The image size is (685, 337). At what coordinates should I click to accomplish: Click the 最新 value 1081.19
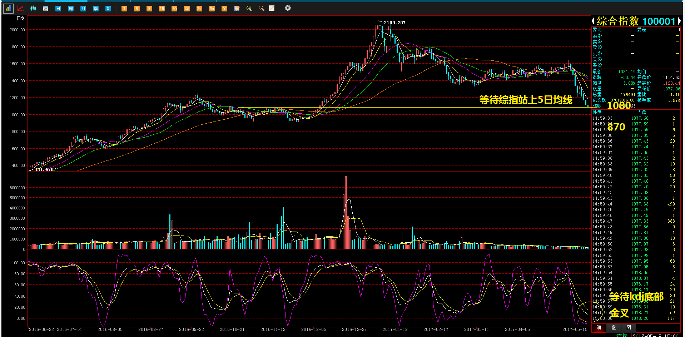627,72
